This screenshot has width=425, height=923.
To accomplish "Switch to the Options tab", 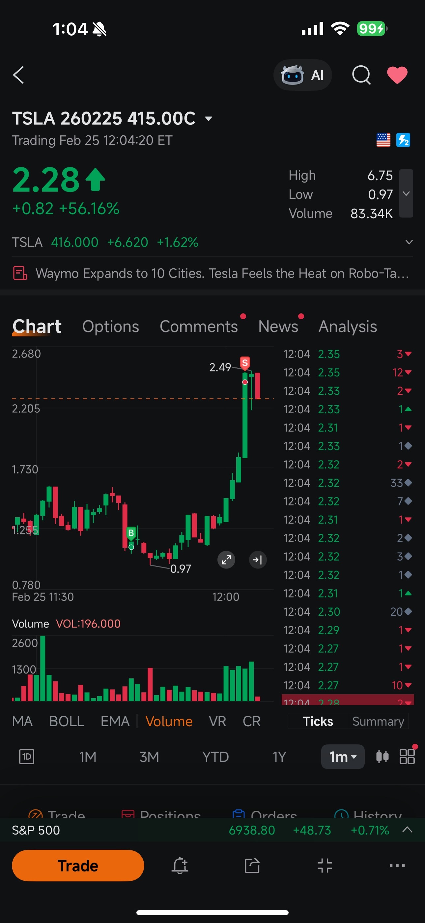I will coord(111,326).
